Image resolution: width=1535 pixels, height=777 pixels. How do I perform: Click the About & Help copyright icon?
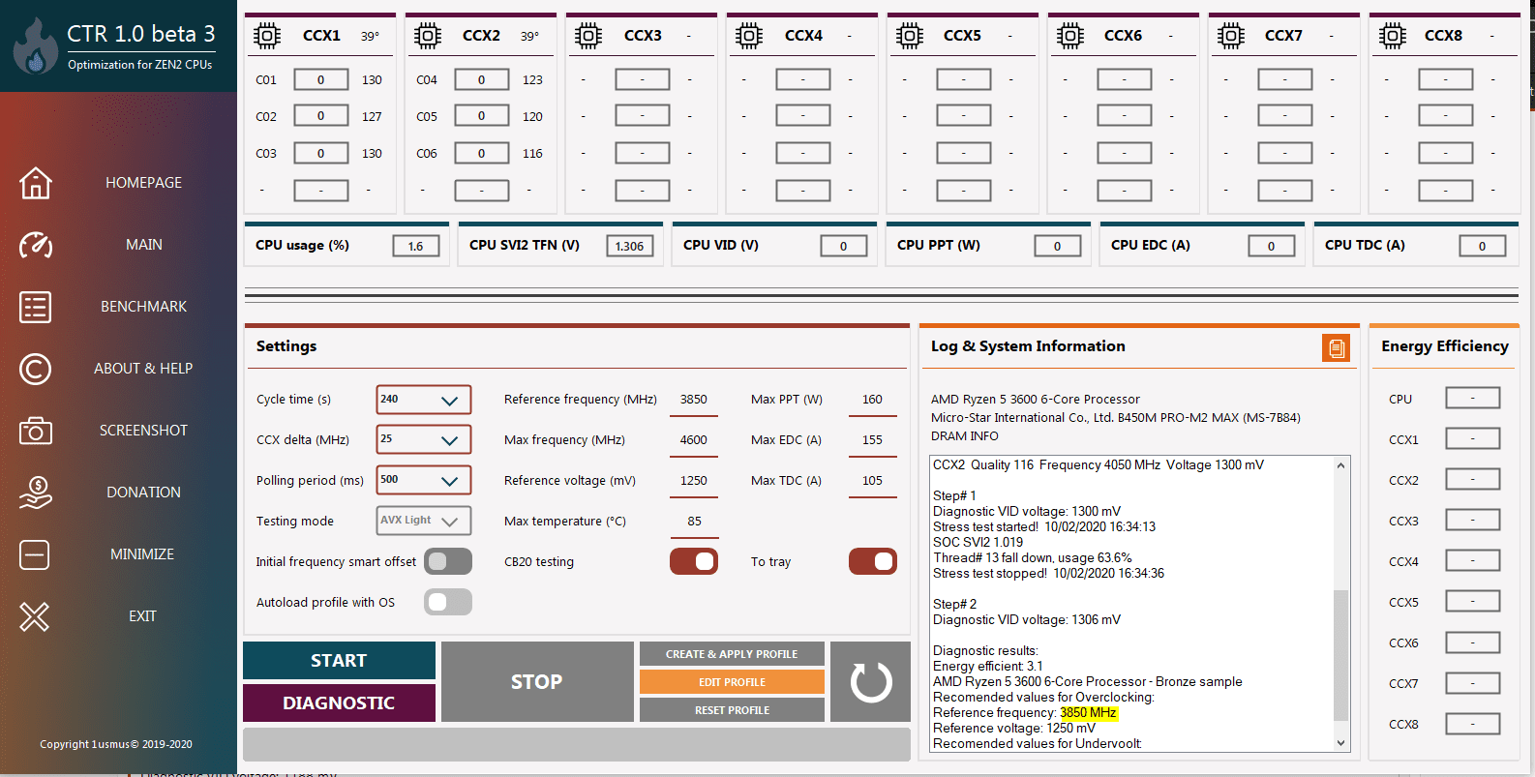tap(36, 369)
